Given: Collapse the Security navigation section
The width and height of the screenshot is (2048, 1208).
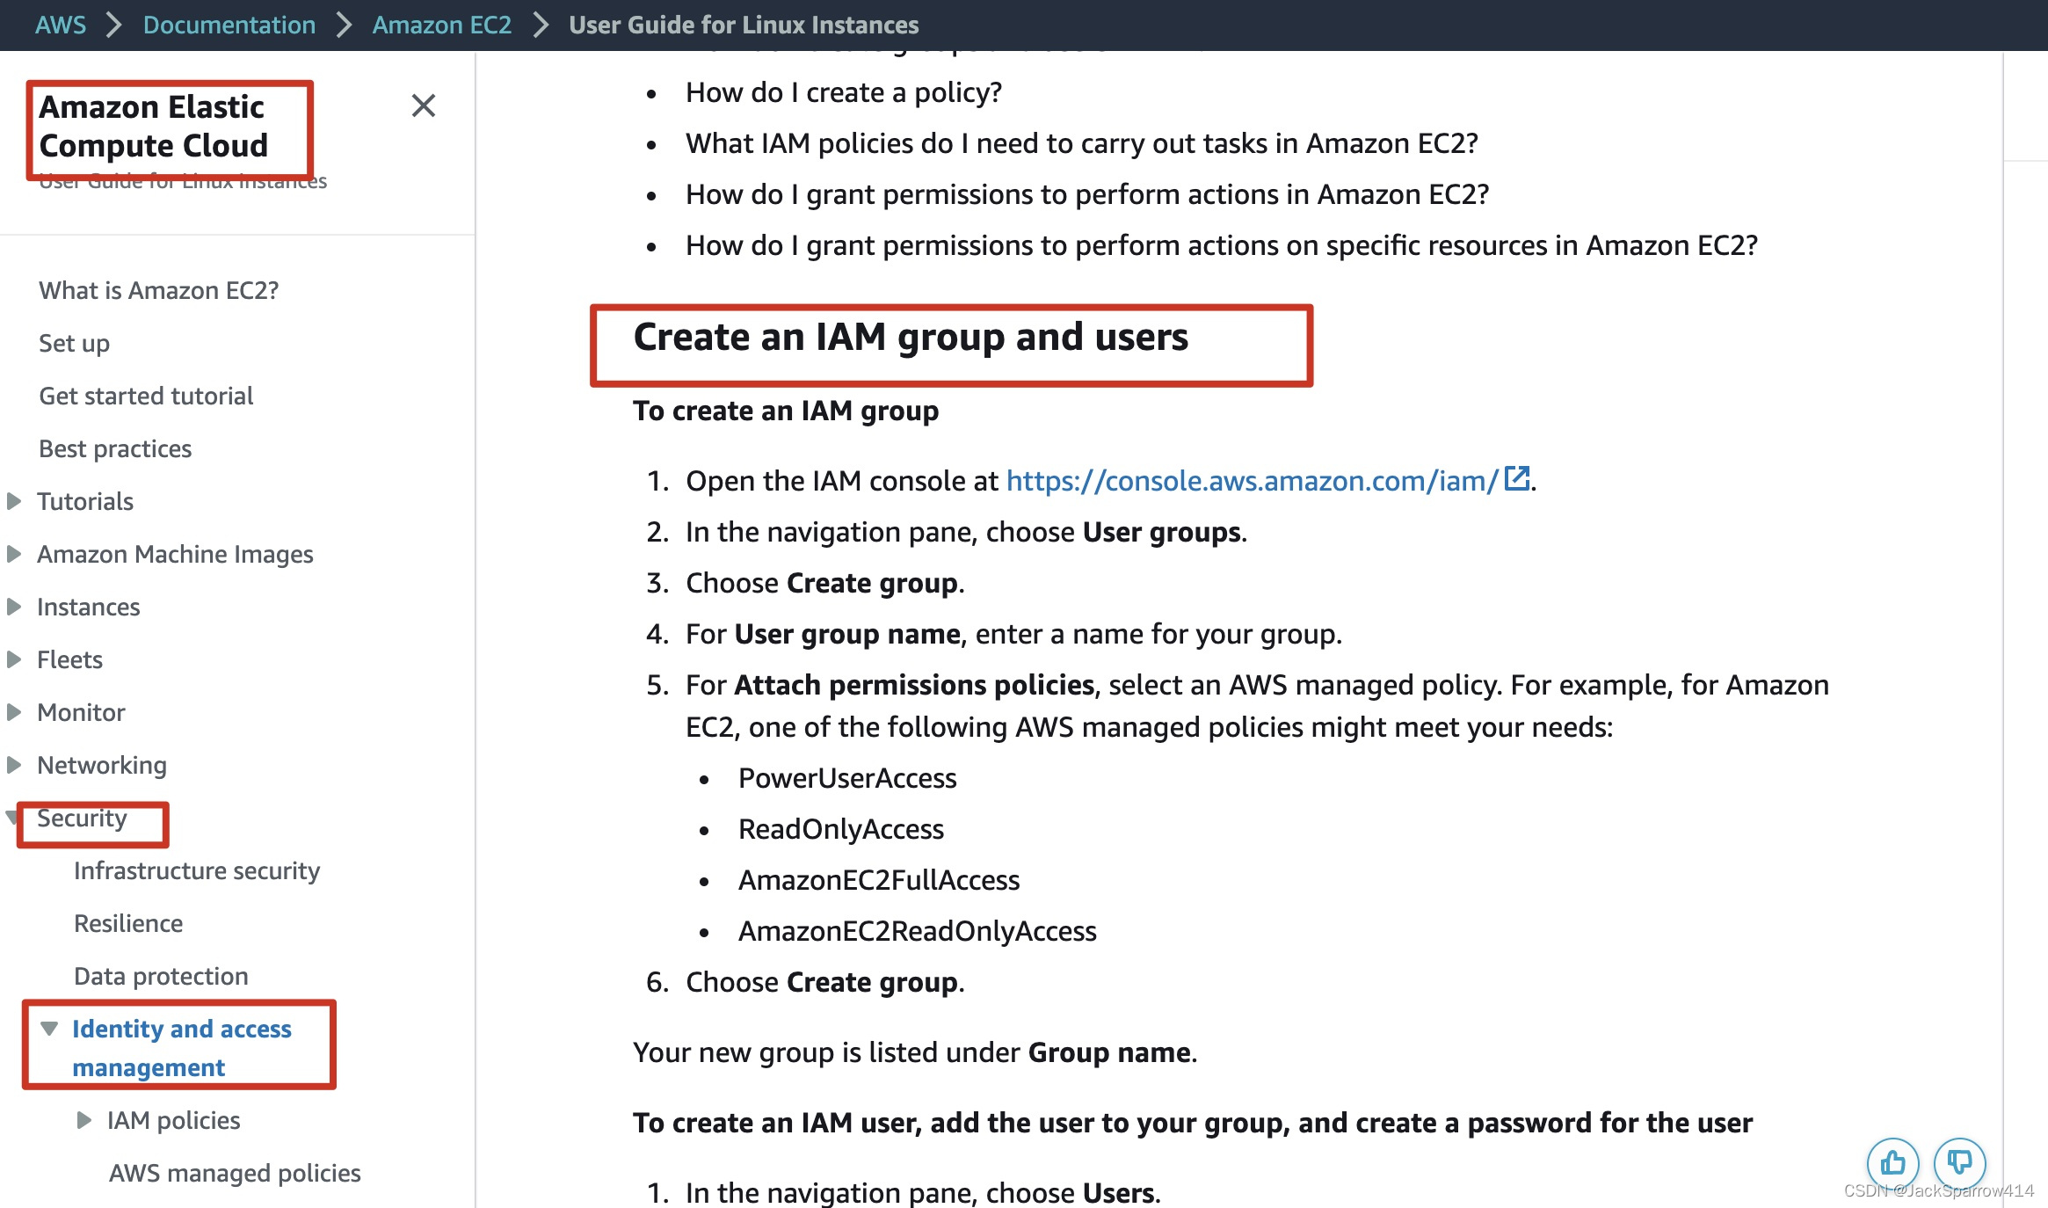Looking at the screenshot, I should click(14, 817).
